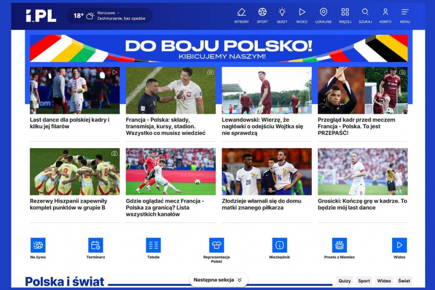
Task: Open the Terminarz calendar icon
Action: point(96,245)
